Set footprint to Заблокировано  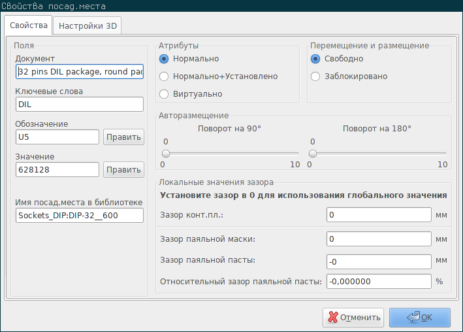[x=315, y=76]
